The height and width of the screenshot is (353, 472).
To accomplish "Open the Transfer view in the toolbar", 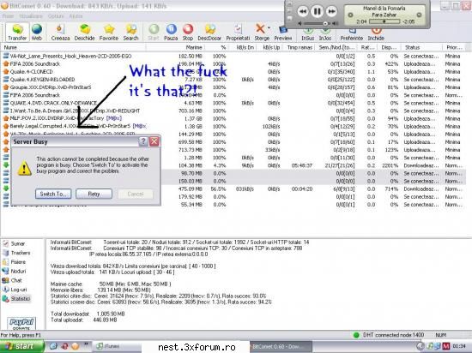I will (17, 33).
